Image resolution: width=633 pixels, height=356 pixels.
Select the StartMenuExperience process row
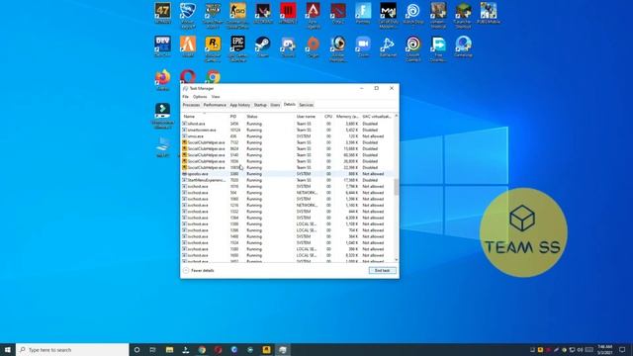(287, 180)
